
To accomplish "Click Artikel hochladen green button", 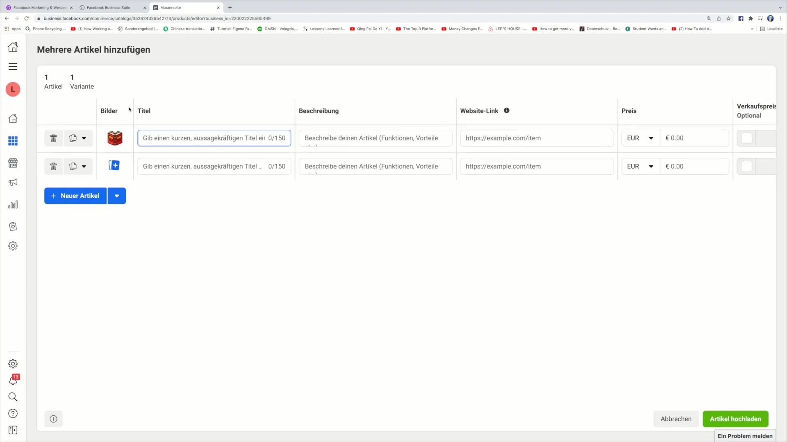I will (x=735, y=419).
